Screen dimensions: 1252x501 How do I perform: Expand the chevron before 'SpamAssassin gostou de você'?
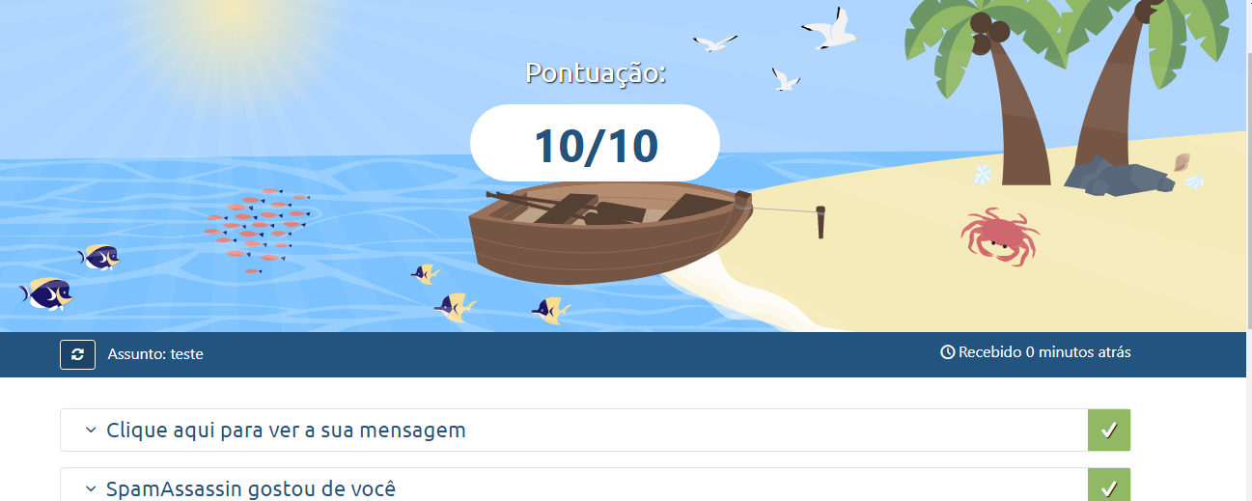click(x=91, y=488)
